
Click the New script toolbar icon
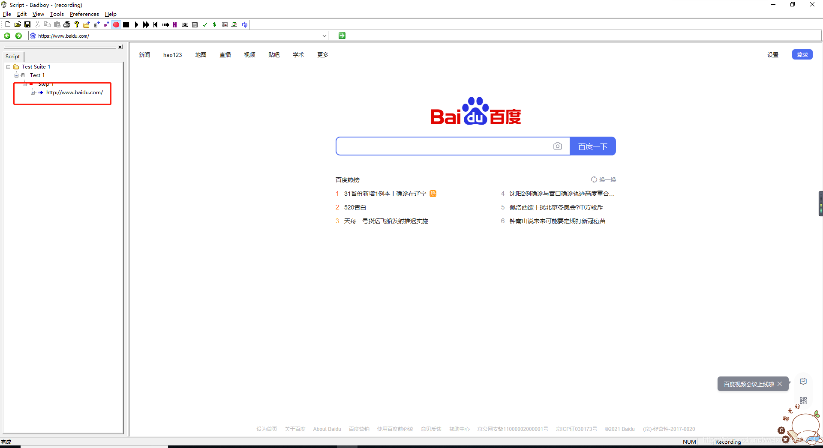pos(8,25)
